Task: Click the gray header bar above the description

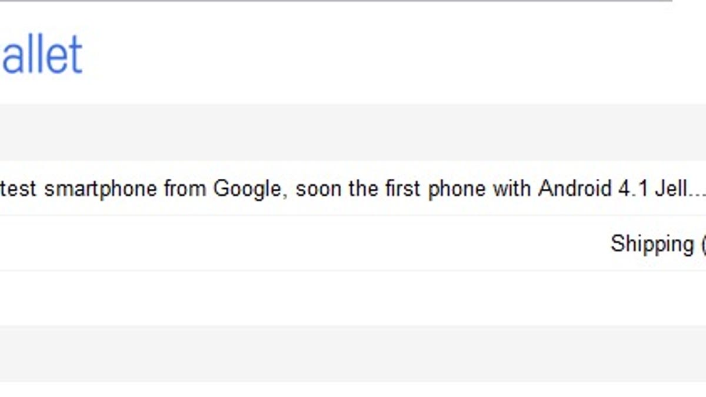Action: coord(353,132)
